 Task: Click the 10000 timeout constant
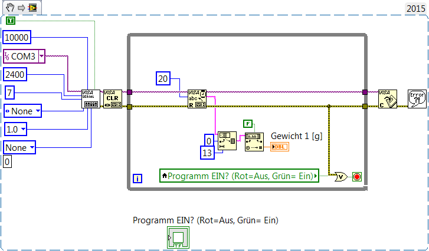click(x=17, y=37)
